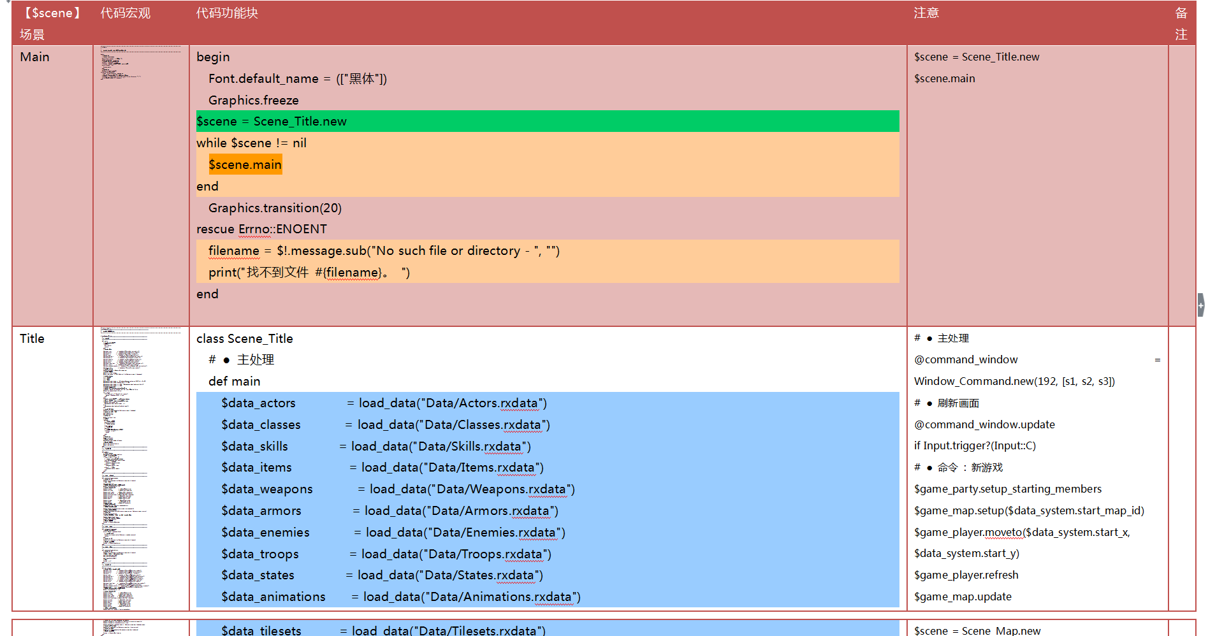Click the 'if Input.trigger?(Input::C)' note

975,445
